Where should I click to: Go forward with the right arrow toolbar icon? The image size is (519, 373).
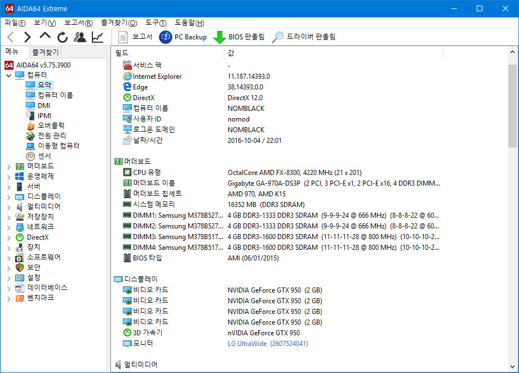28,37
